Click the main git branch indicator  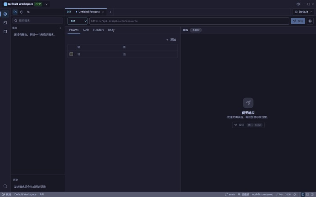click(230, 194)
